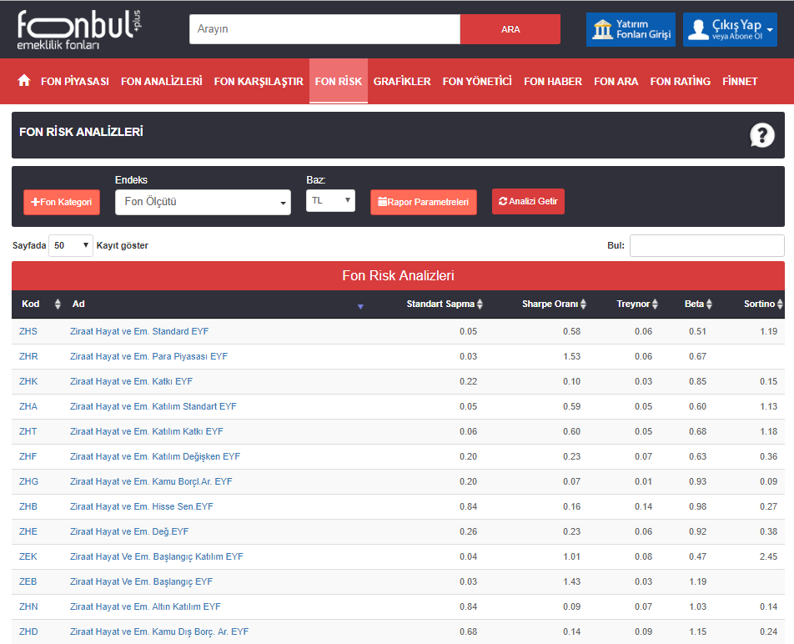Open Ziraat Hayat ve Em. Katılım Standart EYF

pyautogui.click(x=153, y=406)
